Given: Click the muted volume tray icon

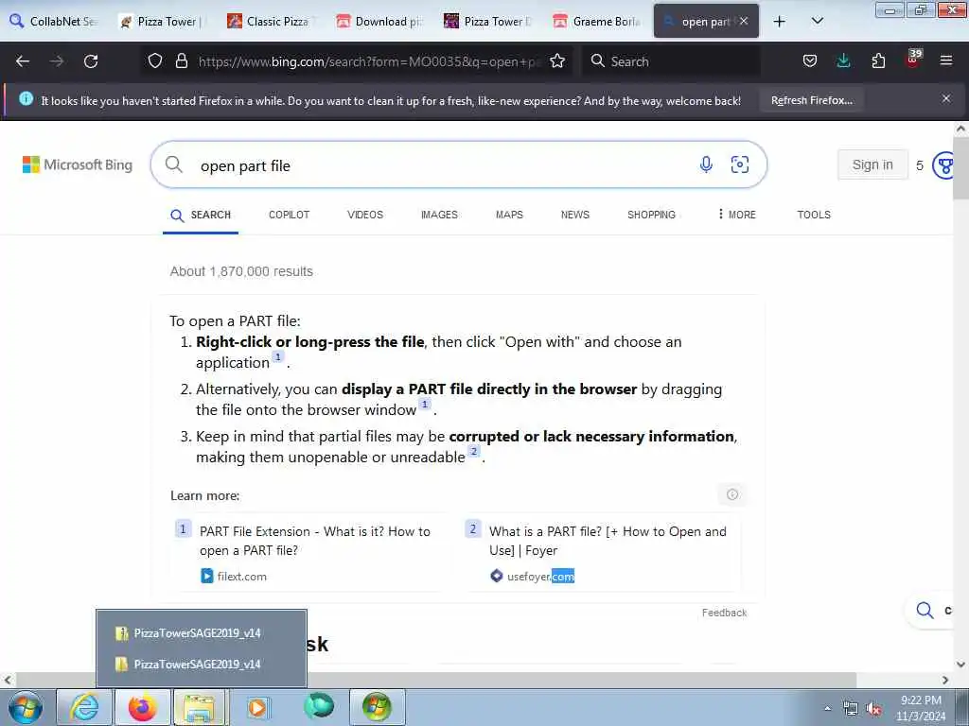Looking at the screenshot, I should click(874, 709).
